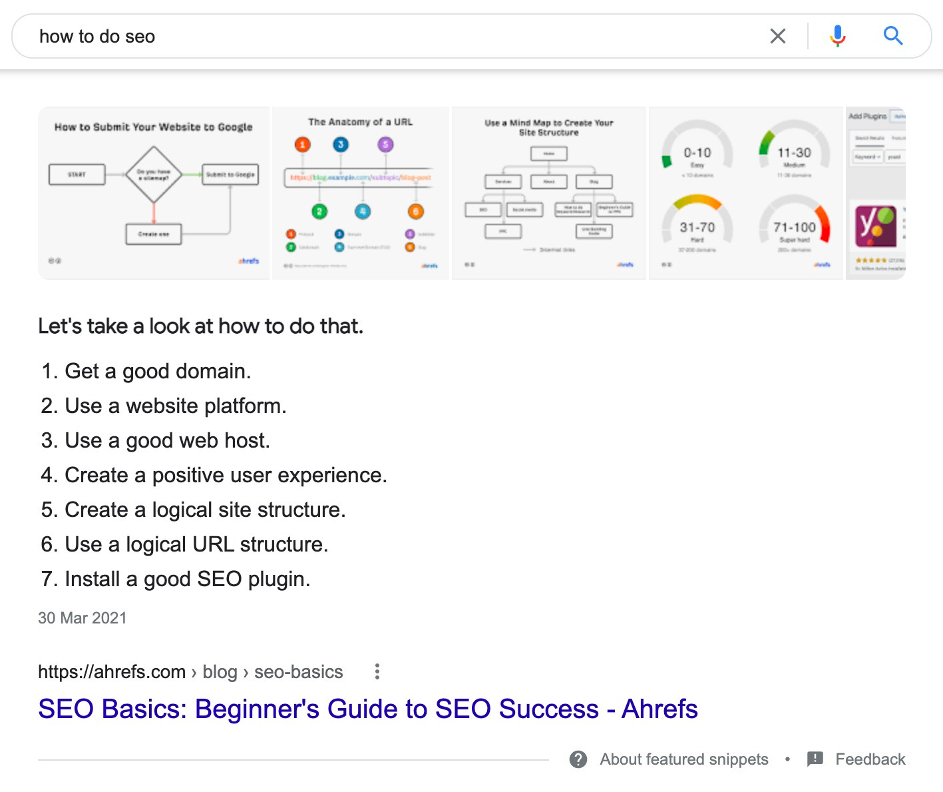The width and height of the screenshot is (943, 792).
Task: Open the seo-basics breadcrumb item
Action: pos(298,671)
